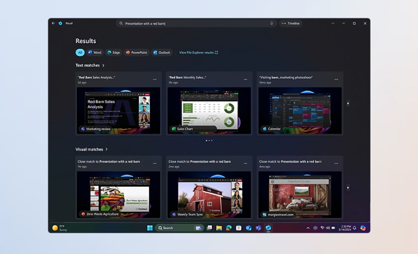Expand the Text matches section
Screen dimensions: 418x254
[x=90, y=65]
